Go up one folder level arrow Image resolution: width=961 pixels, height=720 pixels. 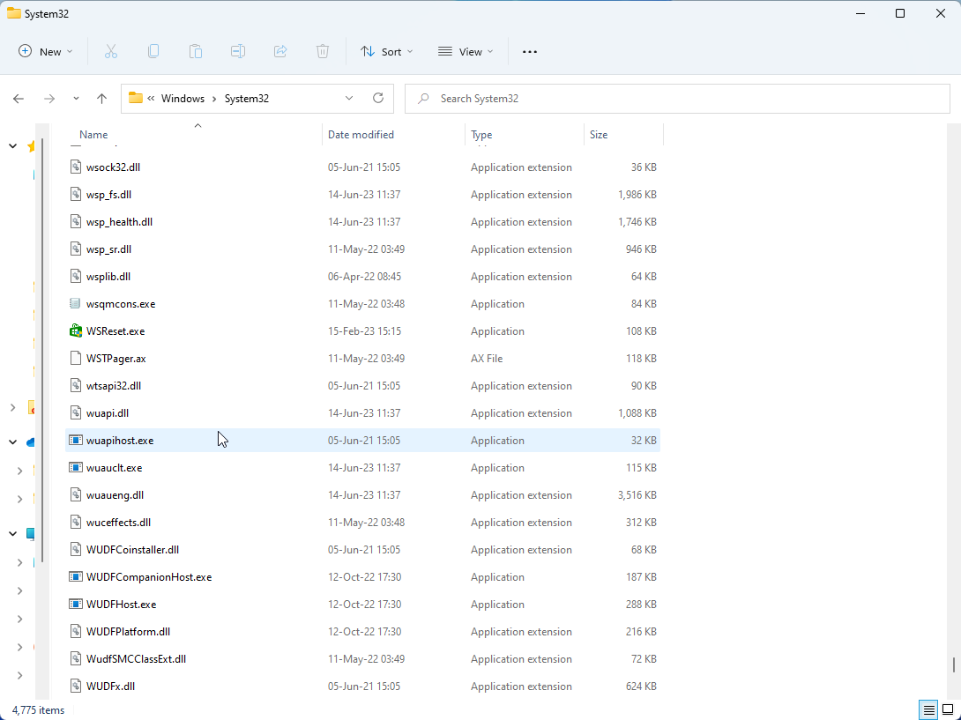point(101,99)
